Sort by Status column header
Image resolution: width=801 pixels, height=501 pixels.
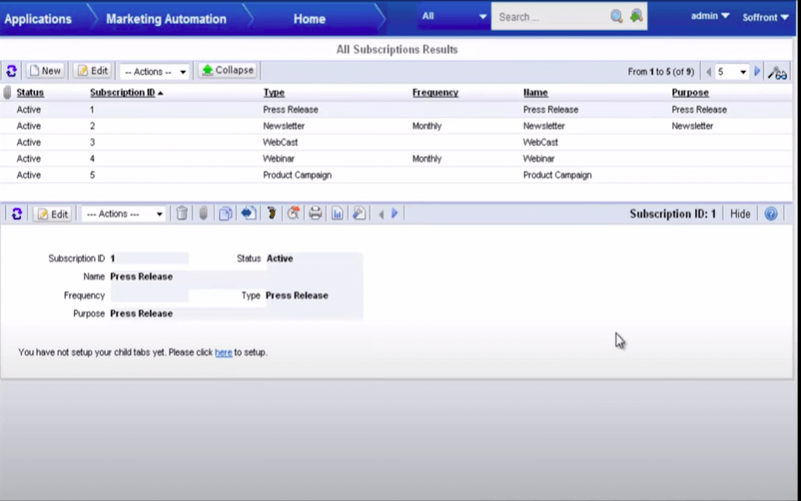30,93
